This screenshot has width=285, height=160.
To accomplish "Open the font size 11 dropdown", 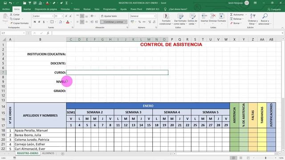I will pyautogui.click(x=62, y=16).
